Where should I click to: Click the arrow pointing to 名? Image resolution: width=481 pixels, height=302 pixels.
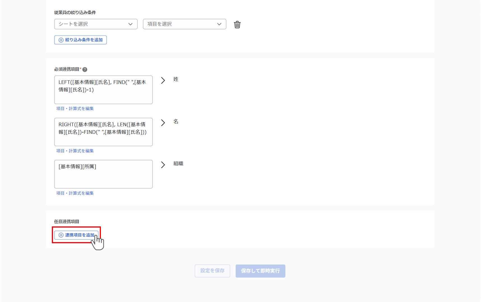[163, 123]
